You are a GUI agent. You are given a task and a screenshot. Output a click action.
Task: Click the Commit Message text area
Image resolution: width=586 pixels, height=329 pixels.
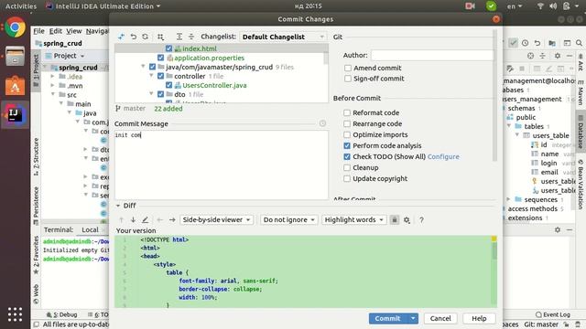(222, 164)
